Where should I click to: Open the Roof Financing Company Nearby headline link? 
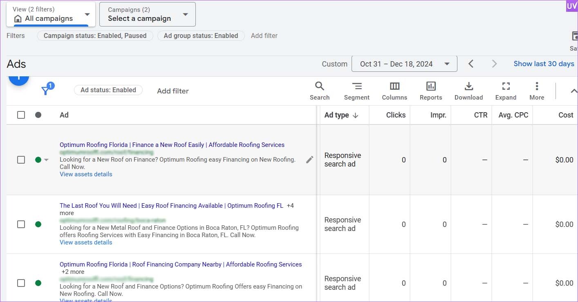(x=181, y=264)
